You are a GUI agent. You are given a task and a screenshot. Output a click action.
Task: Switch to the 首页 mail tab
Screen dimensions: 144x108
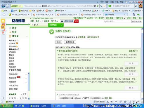pyautogui.click(x=39, y=25)
